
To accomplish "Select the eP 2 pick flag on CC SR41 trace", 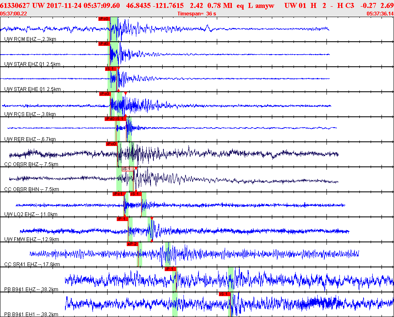I will pyautogui.click(x=133, y=244).
